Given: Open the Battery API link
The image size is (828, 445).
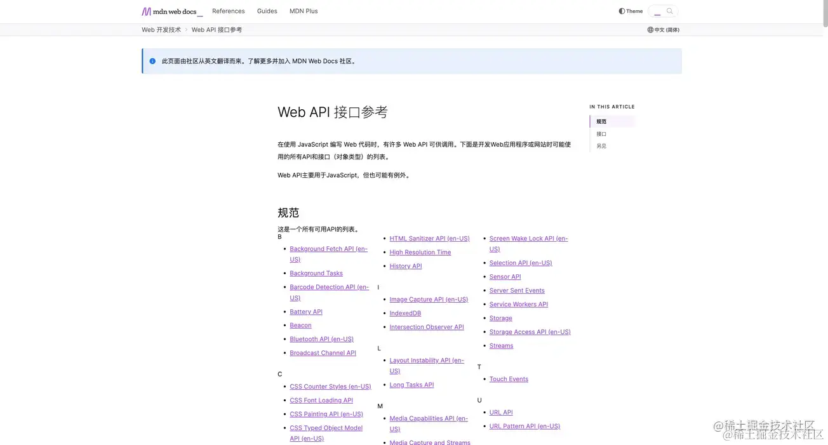Looking at the screenshot, I should click(305, 312).
